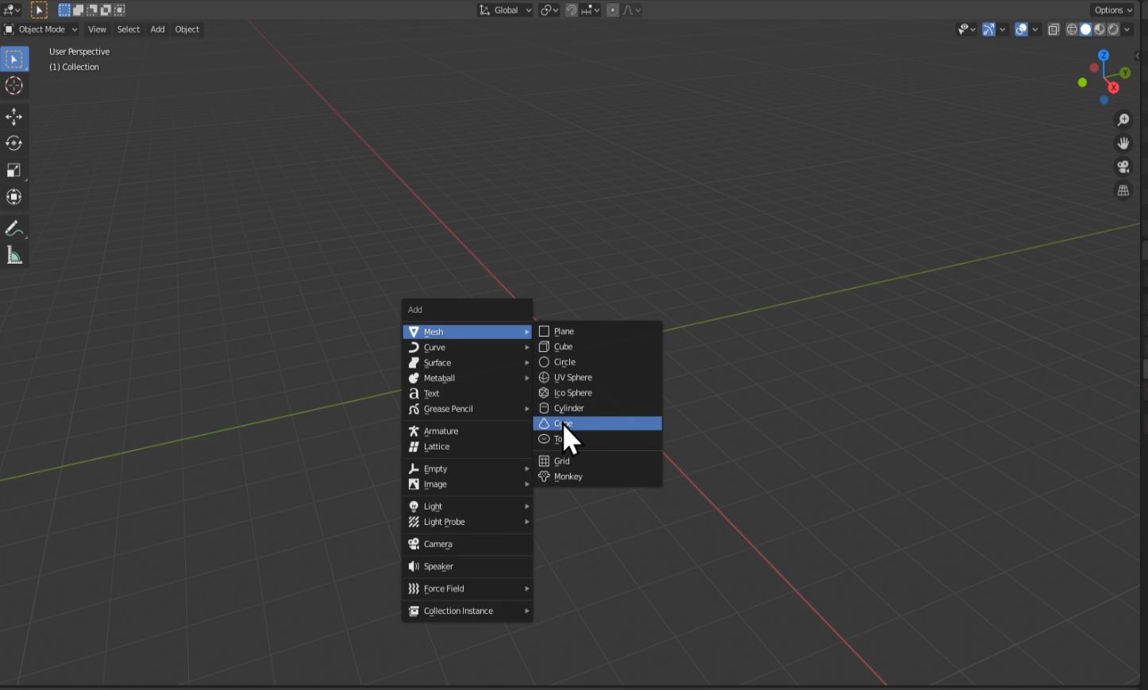The height and width of the screenshot is (690, 1148).
Task: Add a Speaker object
Action: tap(467, 566)
